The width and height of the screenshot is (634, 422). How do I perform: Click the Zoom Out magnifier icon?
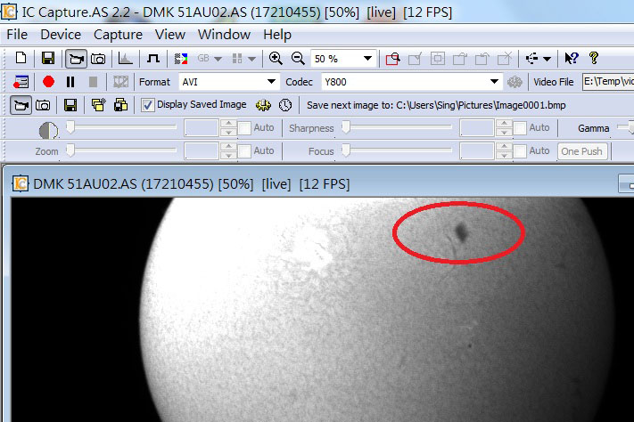pyautogui.click(x=298, y=59)
